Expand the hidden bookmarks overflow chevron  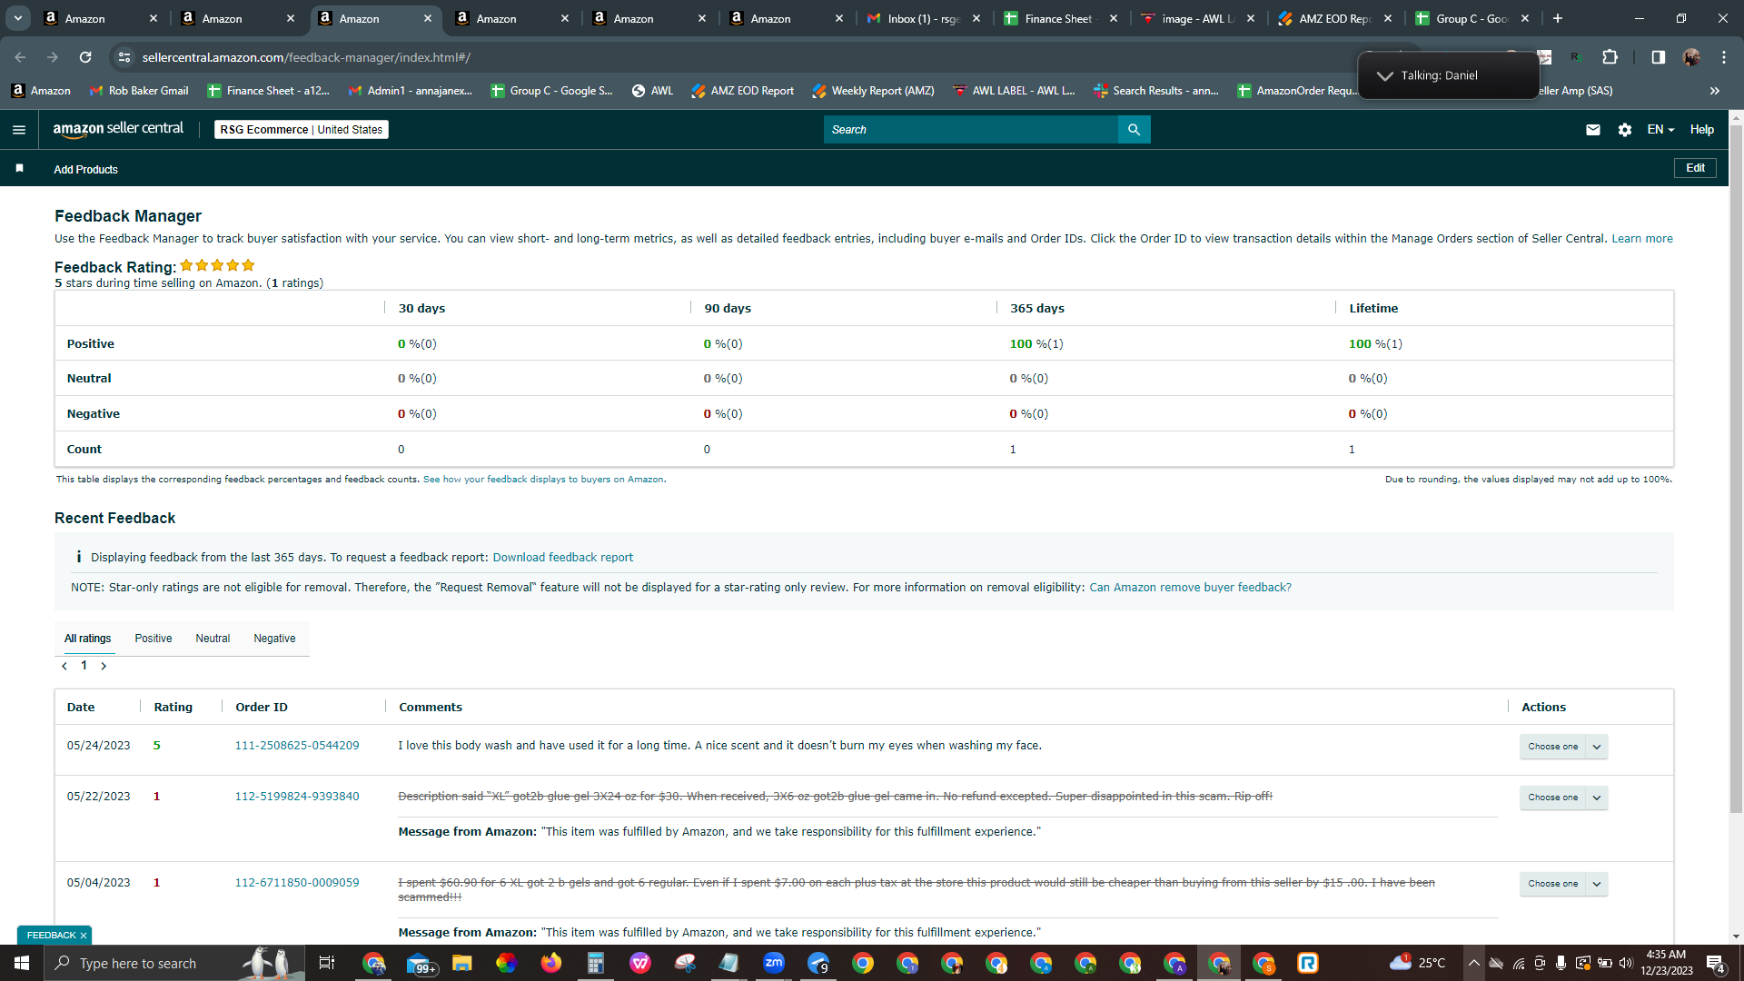click(1714, 91)
